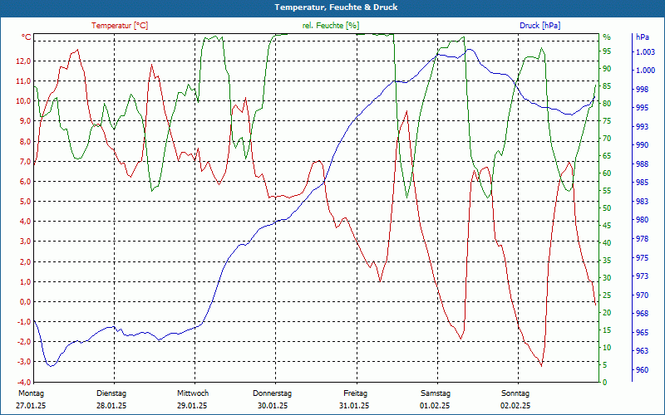
Task: Click the chart title "Temperatur, Feuchte & Druck"
Action: (336, 7)
